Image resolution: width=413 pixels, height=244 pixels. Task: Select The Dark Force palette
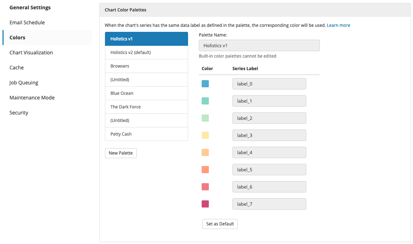coord(147,107)
